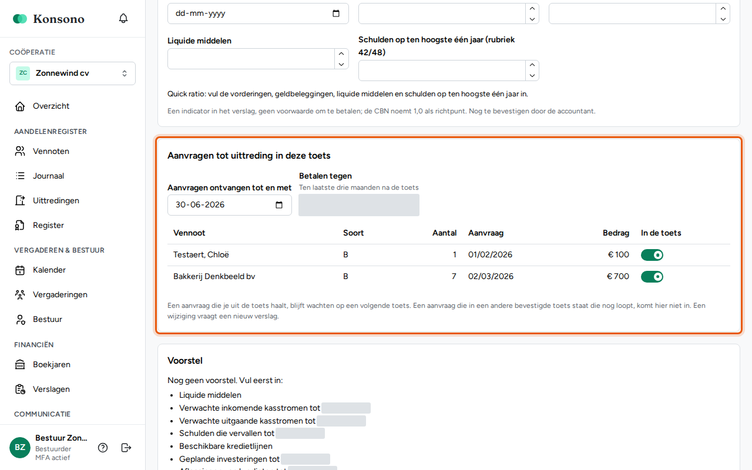Focus the Liquide middelen input field
752x470 pixels.
(x=251, y=59)
